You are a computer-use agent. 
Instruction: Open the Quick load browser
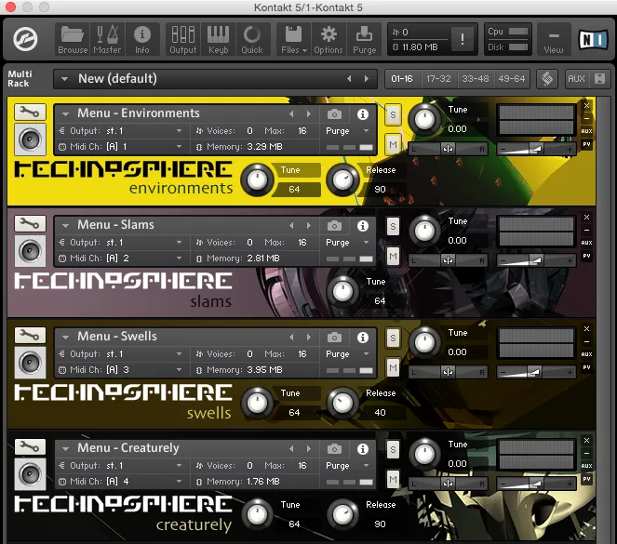click(252, 39)
